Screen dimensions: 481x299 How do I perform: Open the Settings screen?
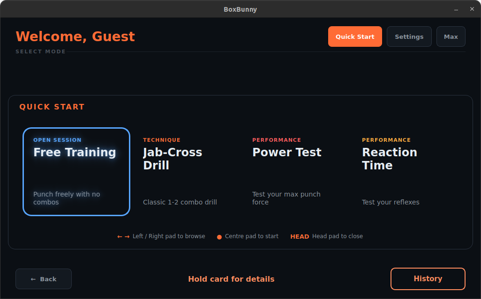point(409,36)
